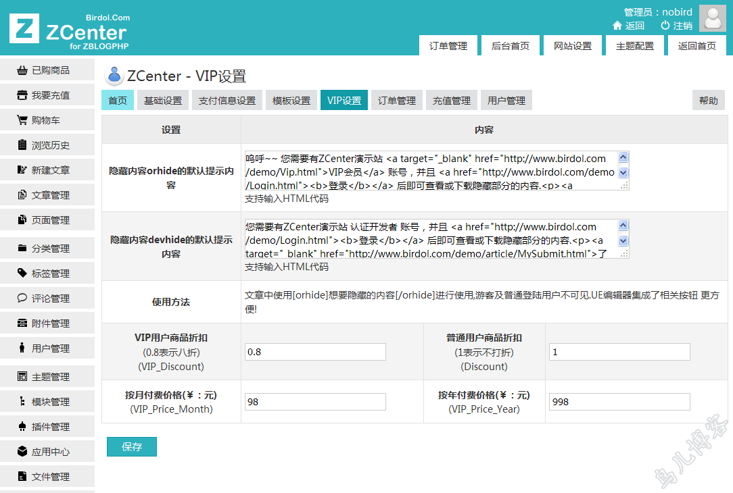This screenshot has width=733, height=493.
Task: Open the 模板设置 tab
Action: click(x=291, y=101)
